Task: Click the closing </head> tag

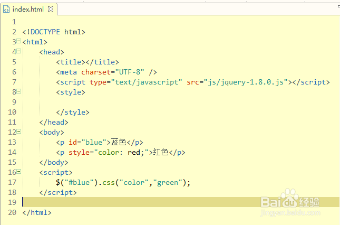Action: click(x=54, y=123)
